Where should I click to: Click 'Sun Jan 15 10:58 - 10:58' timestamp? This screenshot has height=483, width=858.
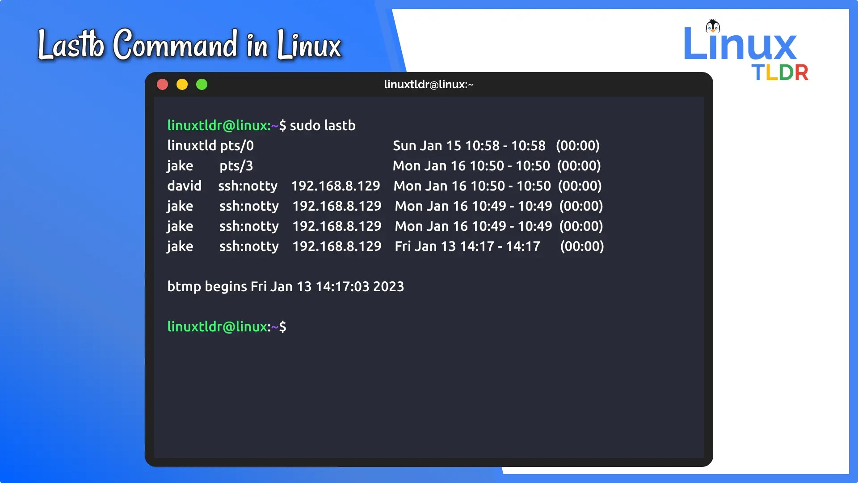469,146
